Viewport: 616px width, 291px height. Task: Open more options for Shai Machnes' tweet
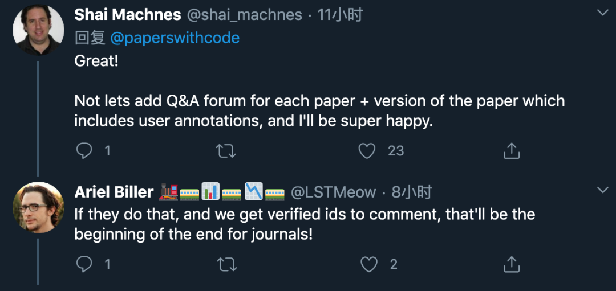[x=602, y=13]
